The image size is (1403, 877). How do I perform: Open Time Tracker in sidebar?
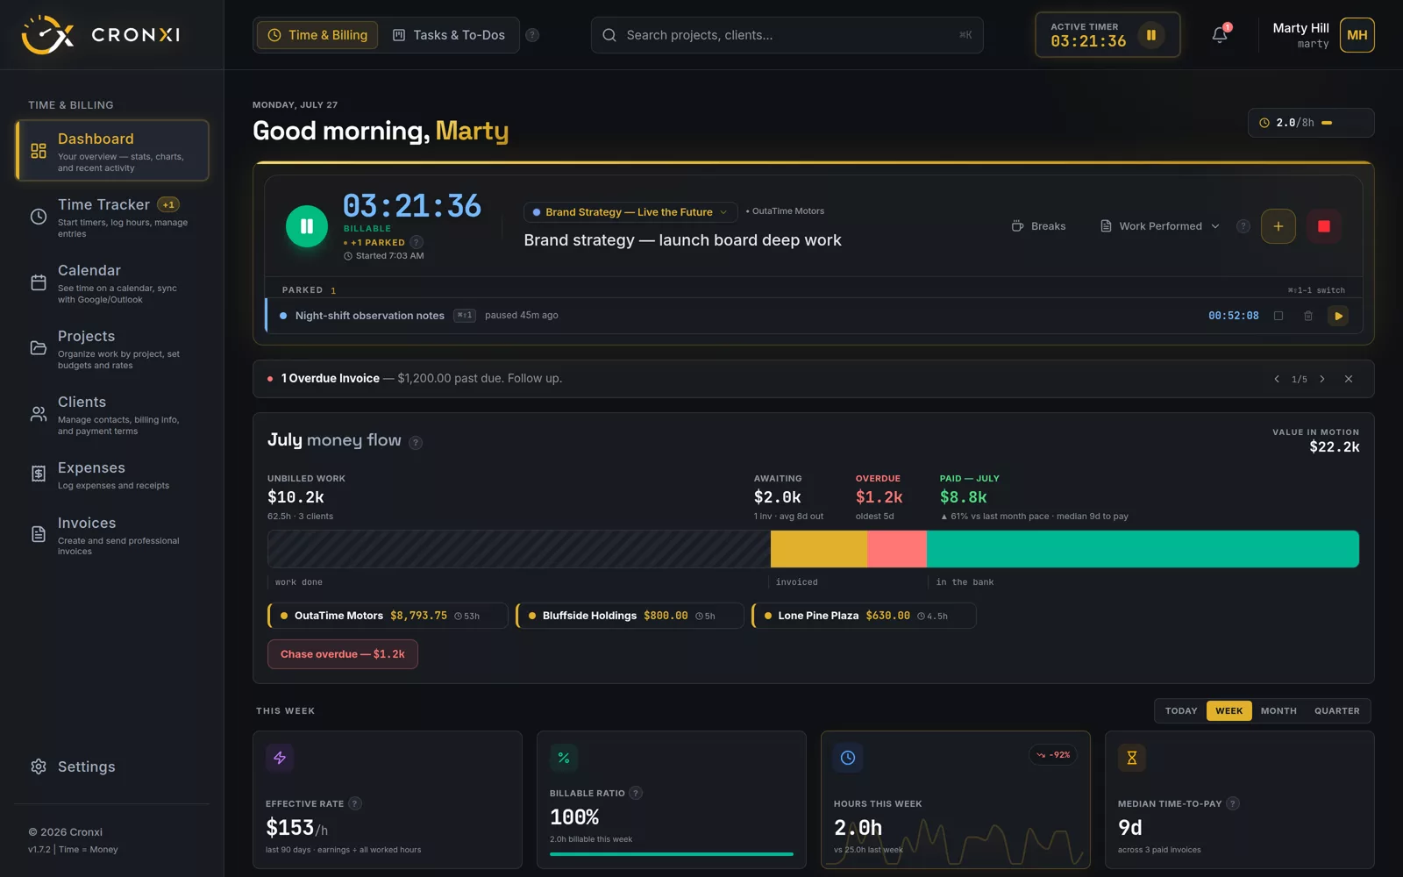(x=112, y=217)
